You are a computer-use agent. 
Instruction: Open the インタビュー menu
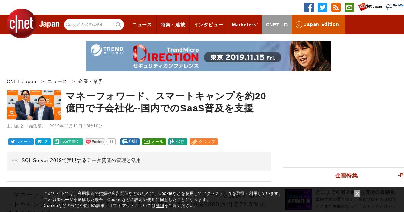click(x=208, y=25)
